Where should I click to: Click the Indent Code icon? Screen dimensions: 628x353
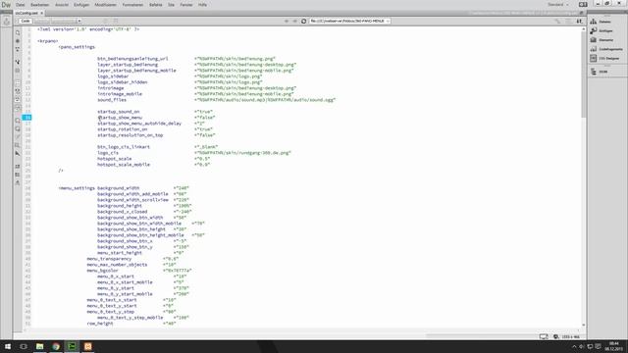18,166
